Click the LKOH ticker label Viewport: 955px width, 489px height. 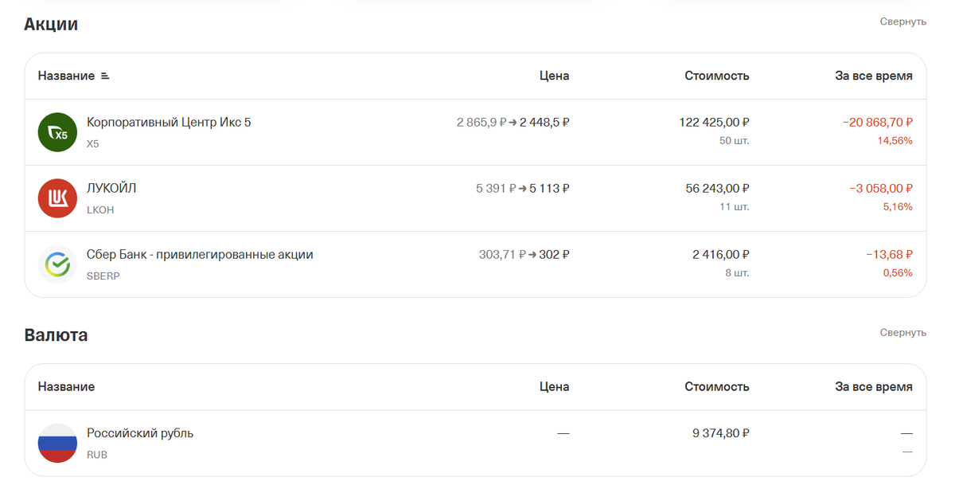100,210
